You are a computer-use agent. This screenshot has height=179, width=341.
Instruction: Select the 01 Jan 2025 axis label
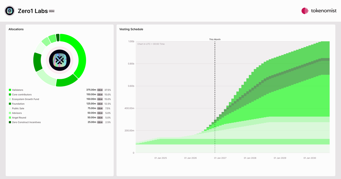tap(161, 158)
